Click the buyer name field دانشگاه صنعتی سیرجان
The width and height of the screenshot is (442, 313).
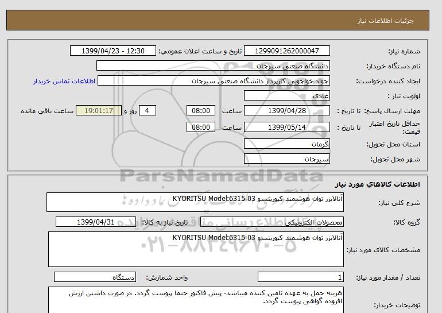click(213, 65)
